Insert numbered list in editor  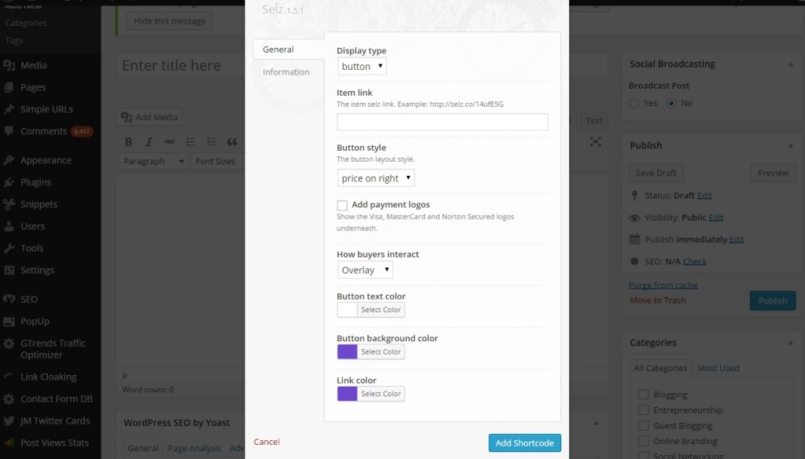pos(211,142)
